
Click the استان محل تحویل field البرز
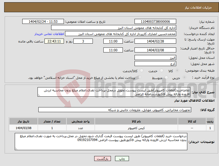tap(155, 57)
